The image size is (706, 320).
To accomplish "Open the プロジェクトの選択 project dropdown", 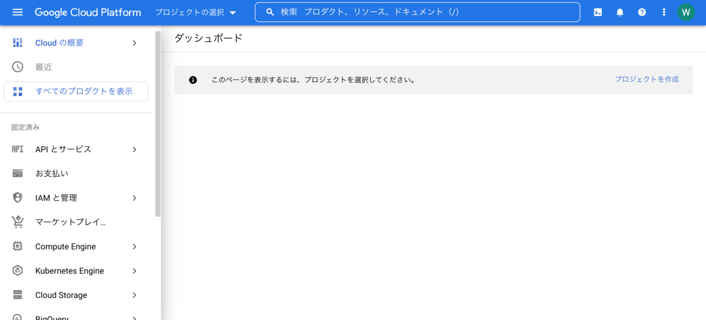I will 196,12.
